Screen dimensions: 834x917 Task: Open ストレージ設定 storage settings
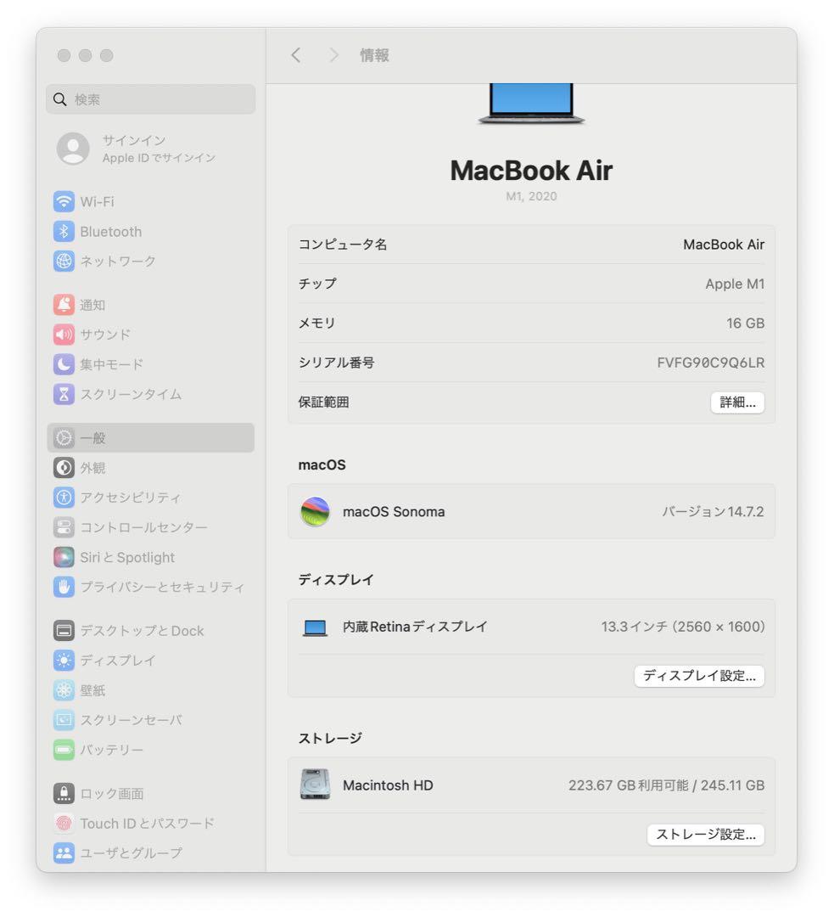(705, 835)
